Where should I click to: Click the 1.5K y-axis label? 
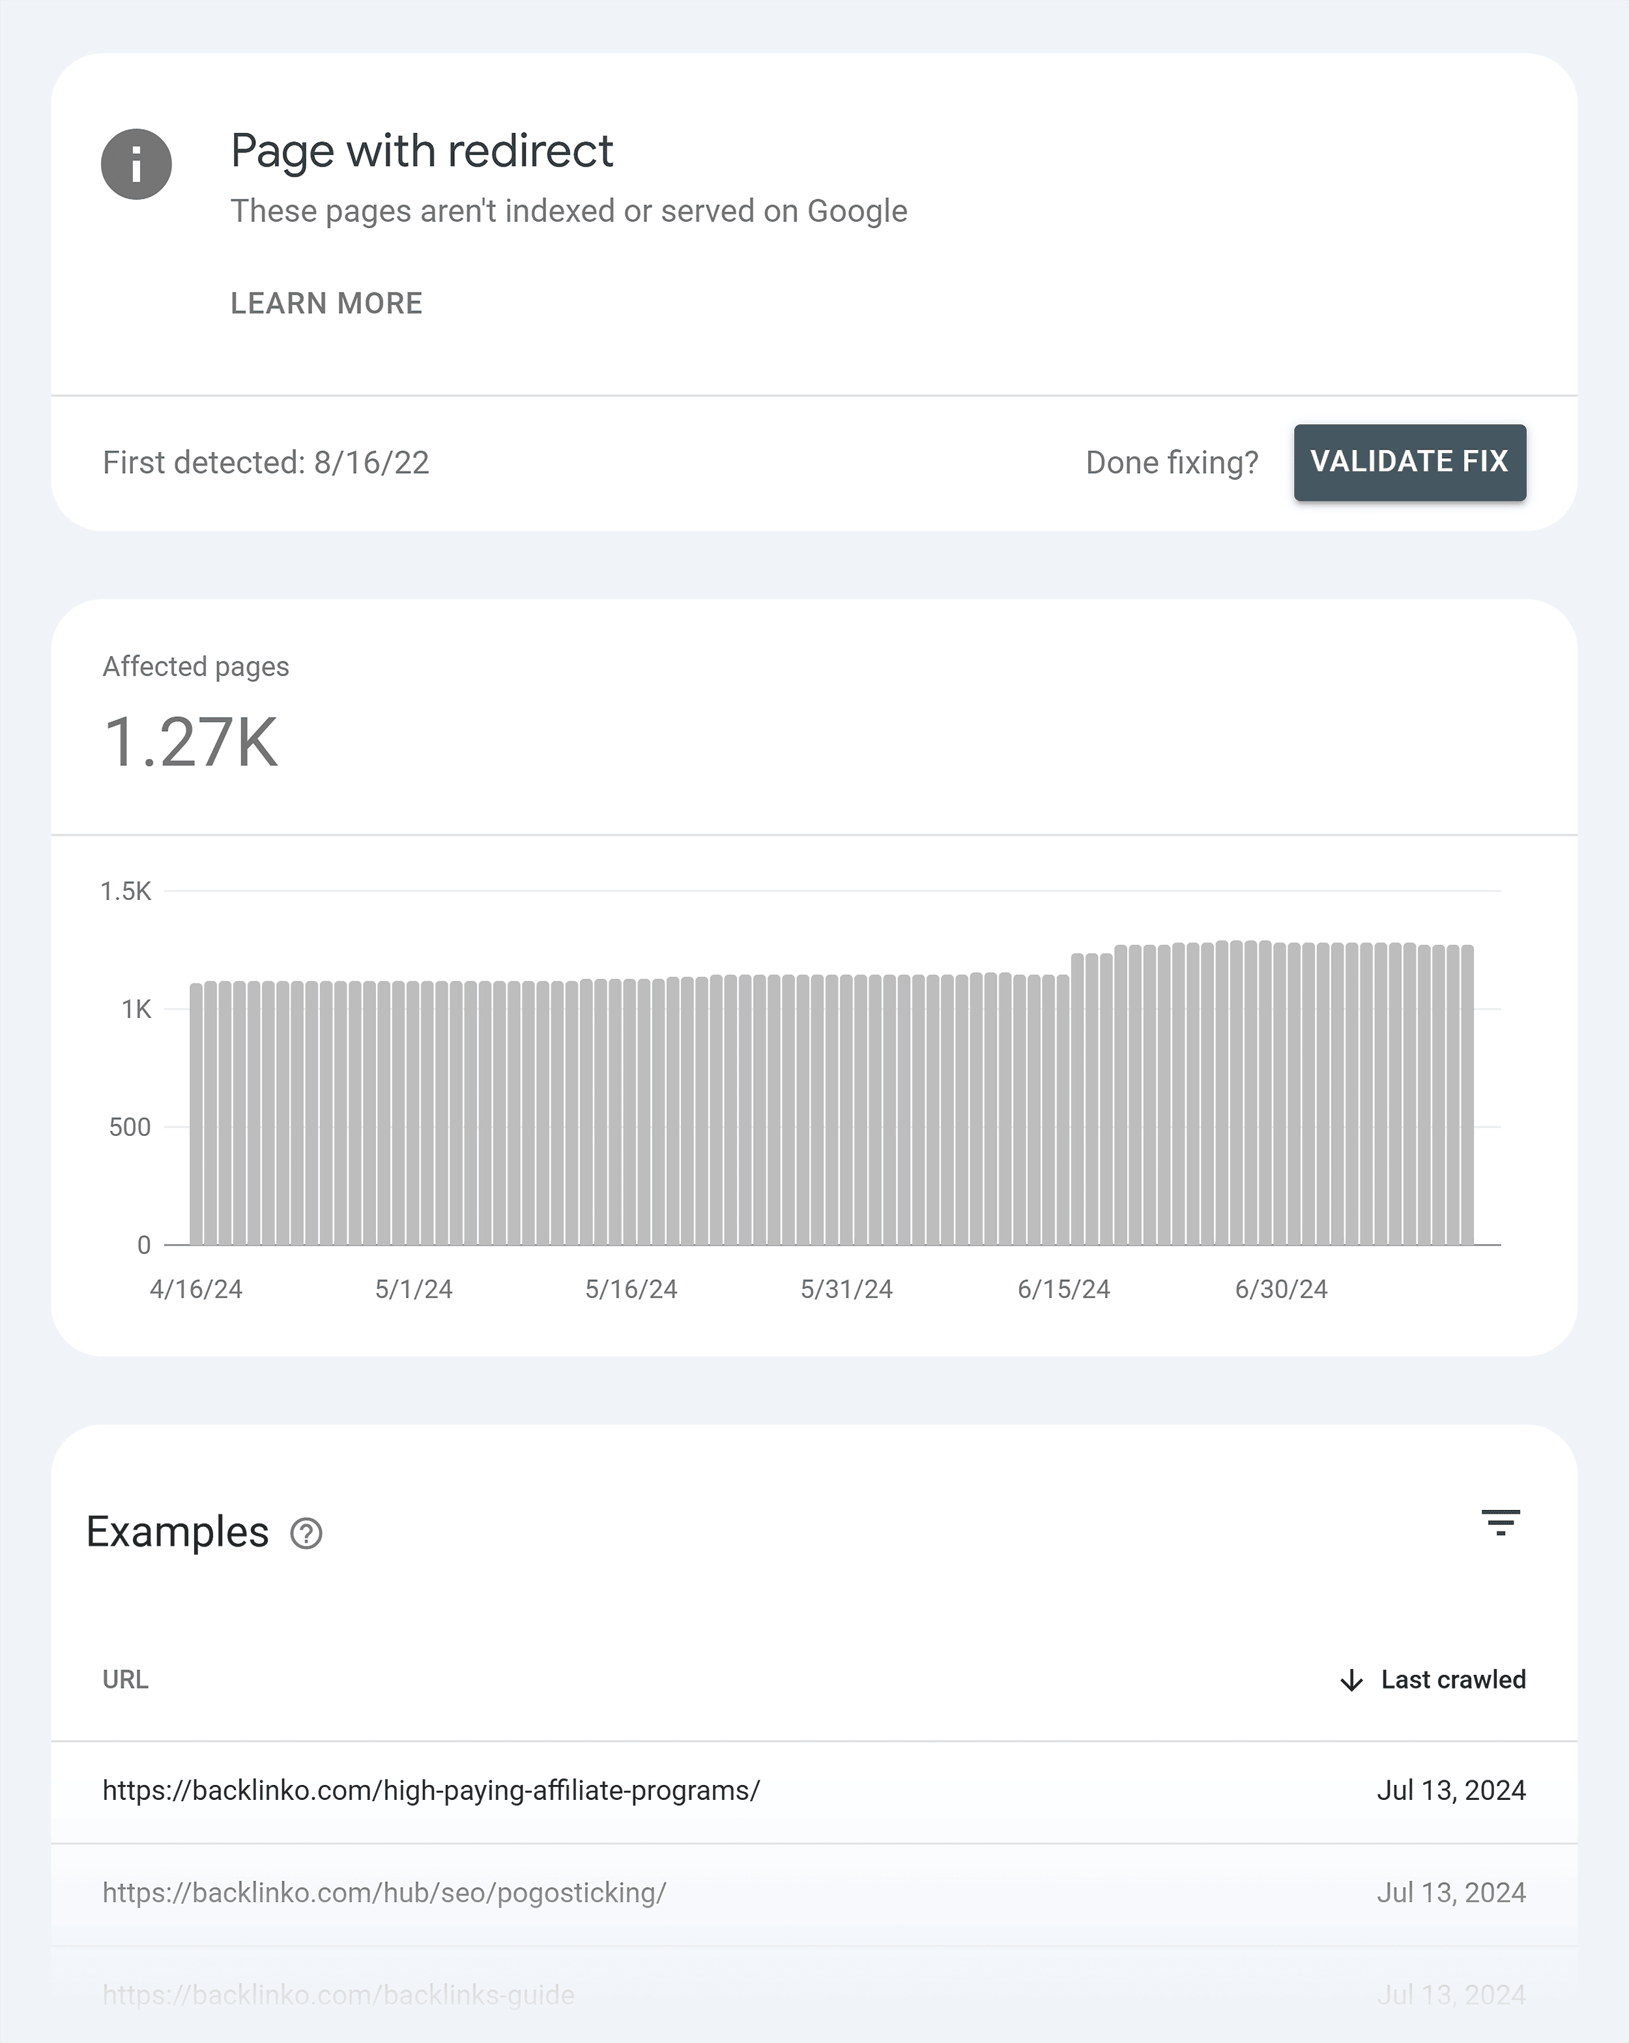click(x=126, y=891)
